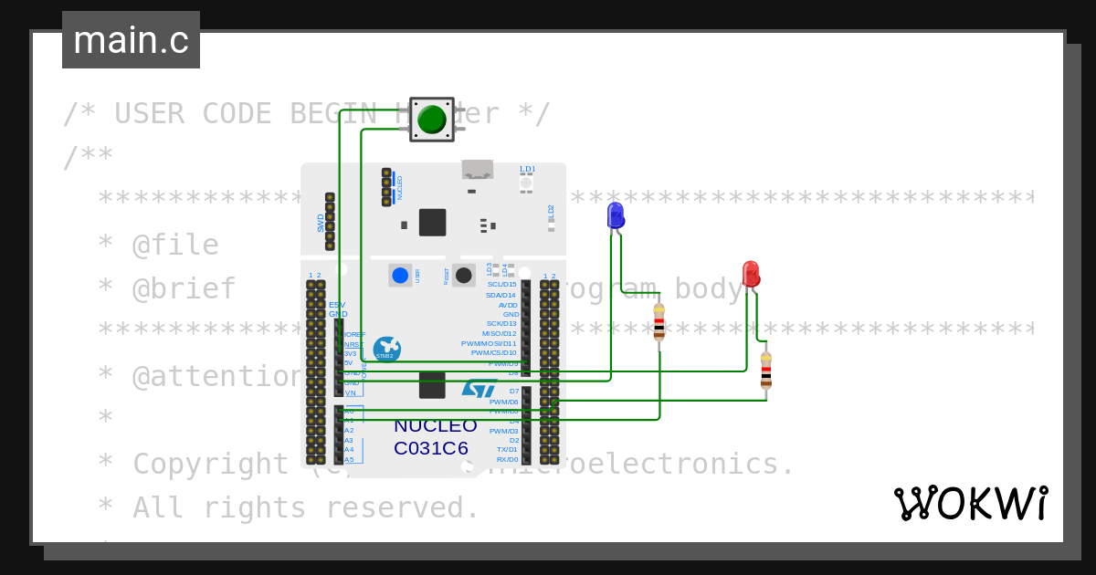The image size is (1096, 575).
Task: Click the RX/D0 pin label
Action: [x=507, y=459]
